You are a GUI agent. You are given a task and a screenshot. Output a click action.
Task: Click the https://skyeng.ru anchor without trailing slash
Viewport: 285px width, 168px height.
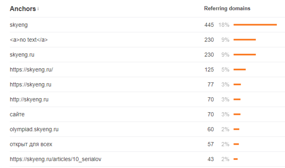click(31, 84)
